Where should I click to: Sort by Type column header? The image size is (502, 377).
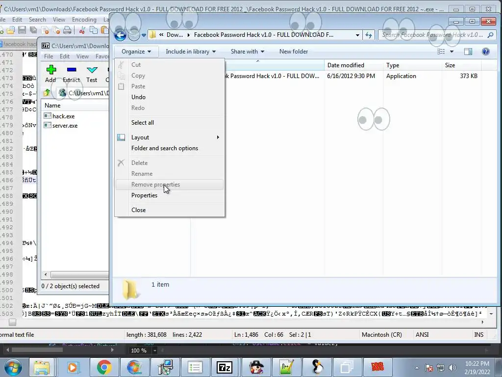pos(412,65)
